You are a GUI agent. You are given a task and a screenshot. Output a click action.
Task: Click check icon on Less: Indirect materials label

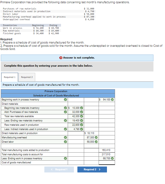tap(65, 129)
